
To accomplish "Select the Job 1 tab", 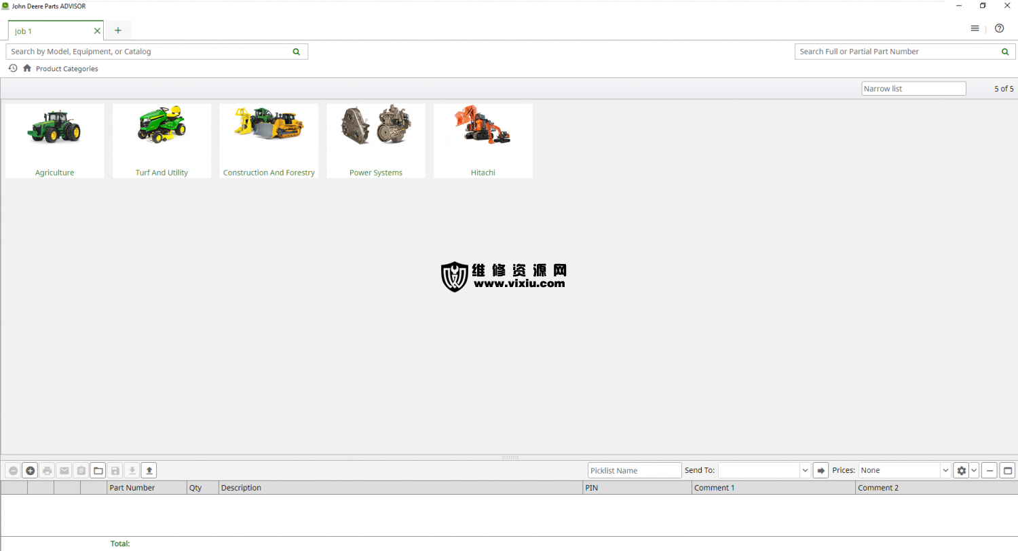I will 56,31.
